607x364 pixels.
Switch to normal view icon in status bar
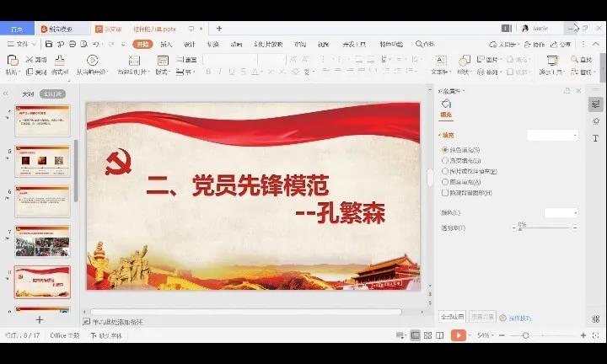[415, 335]
